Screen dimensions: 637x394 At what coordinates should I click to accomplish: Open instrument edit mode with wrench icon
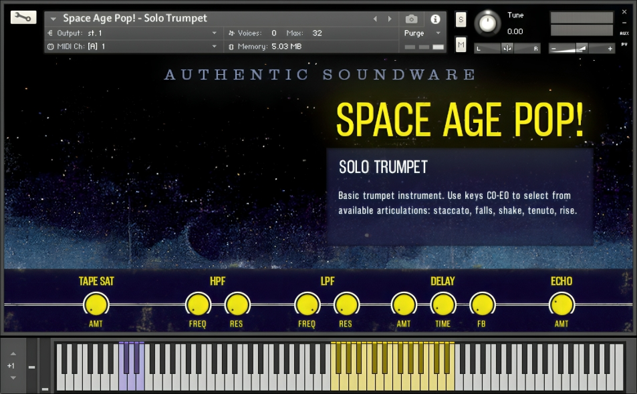coord(23,17)
